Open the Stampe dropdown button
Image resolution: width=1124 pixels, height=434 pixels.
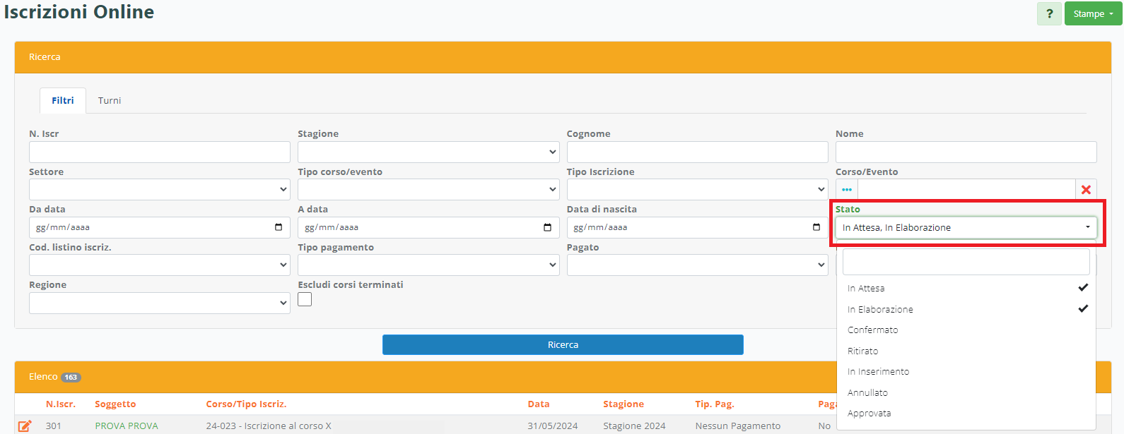(x=1093, y=14)
